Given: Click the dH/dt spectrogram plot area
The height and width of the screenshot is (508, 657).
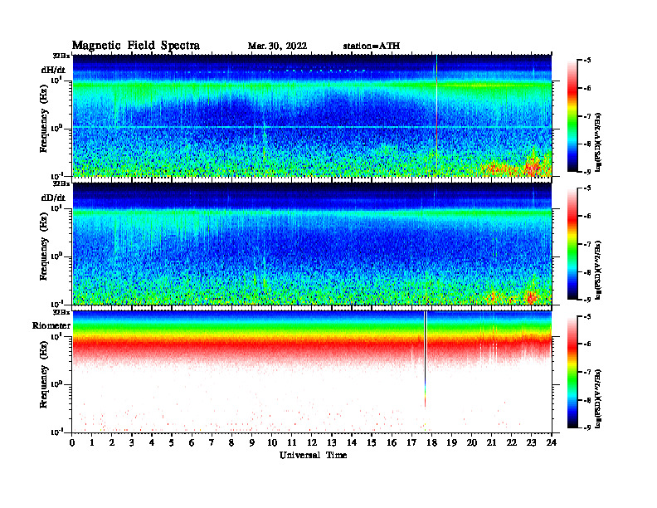Looking at the screenshot, I should [x=312, y=115].
